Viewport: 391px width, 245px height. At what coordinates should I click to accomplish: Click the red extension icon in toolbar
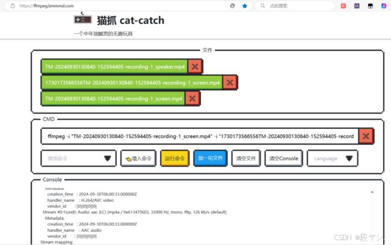pyautogui.click(x=343, y=6)
